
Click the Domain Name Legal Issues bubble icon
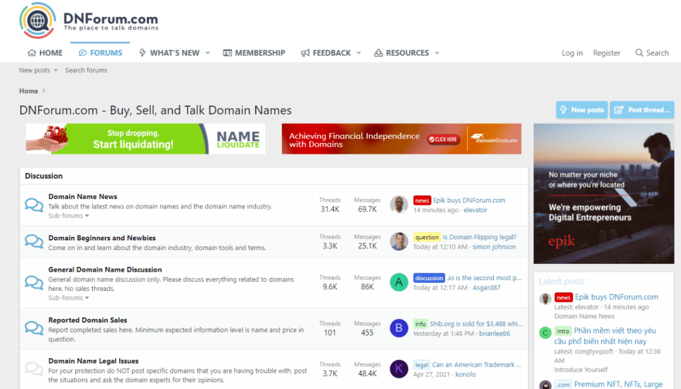tap(34, 369)
